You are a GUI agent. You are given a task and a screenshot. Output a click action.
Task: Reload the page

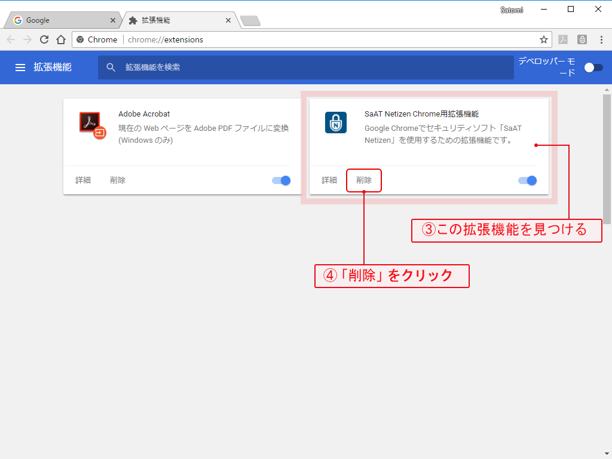click(44, 39)
